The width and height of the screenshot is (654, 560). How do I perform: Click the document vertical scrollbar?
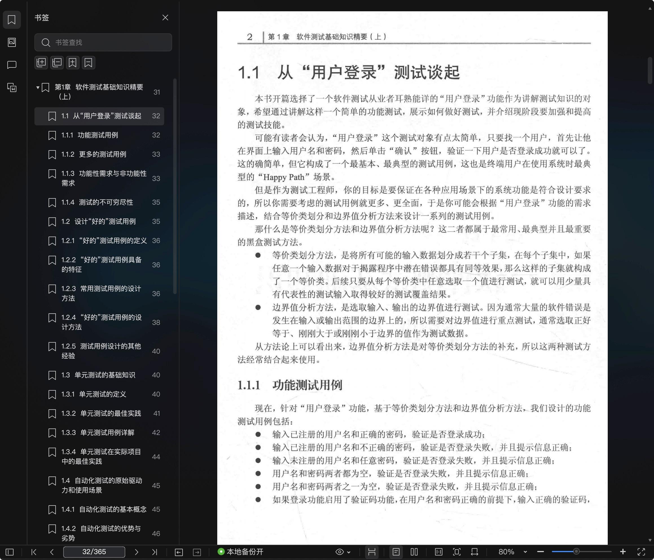tap(650, 70)
